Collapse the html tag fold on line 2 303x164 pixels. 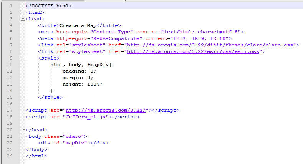pyautogui.click(x=23, y=12)
